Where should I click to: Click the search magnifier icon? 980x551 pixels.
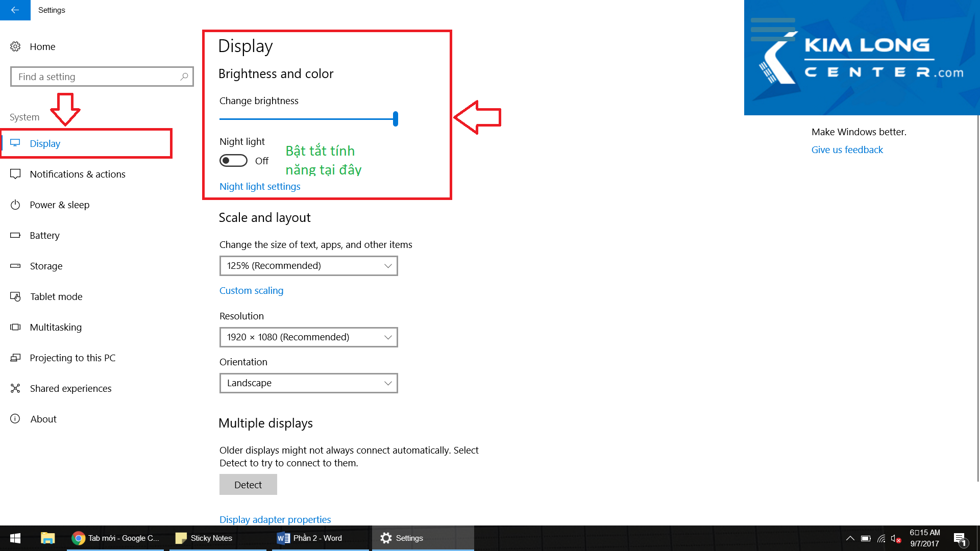(x=184, y=77)
